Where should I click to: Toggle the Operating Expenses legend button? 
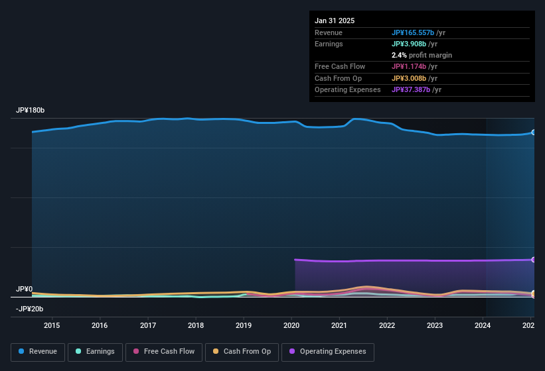(x=328, y=352)
